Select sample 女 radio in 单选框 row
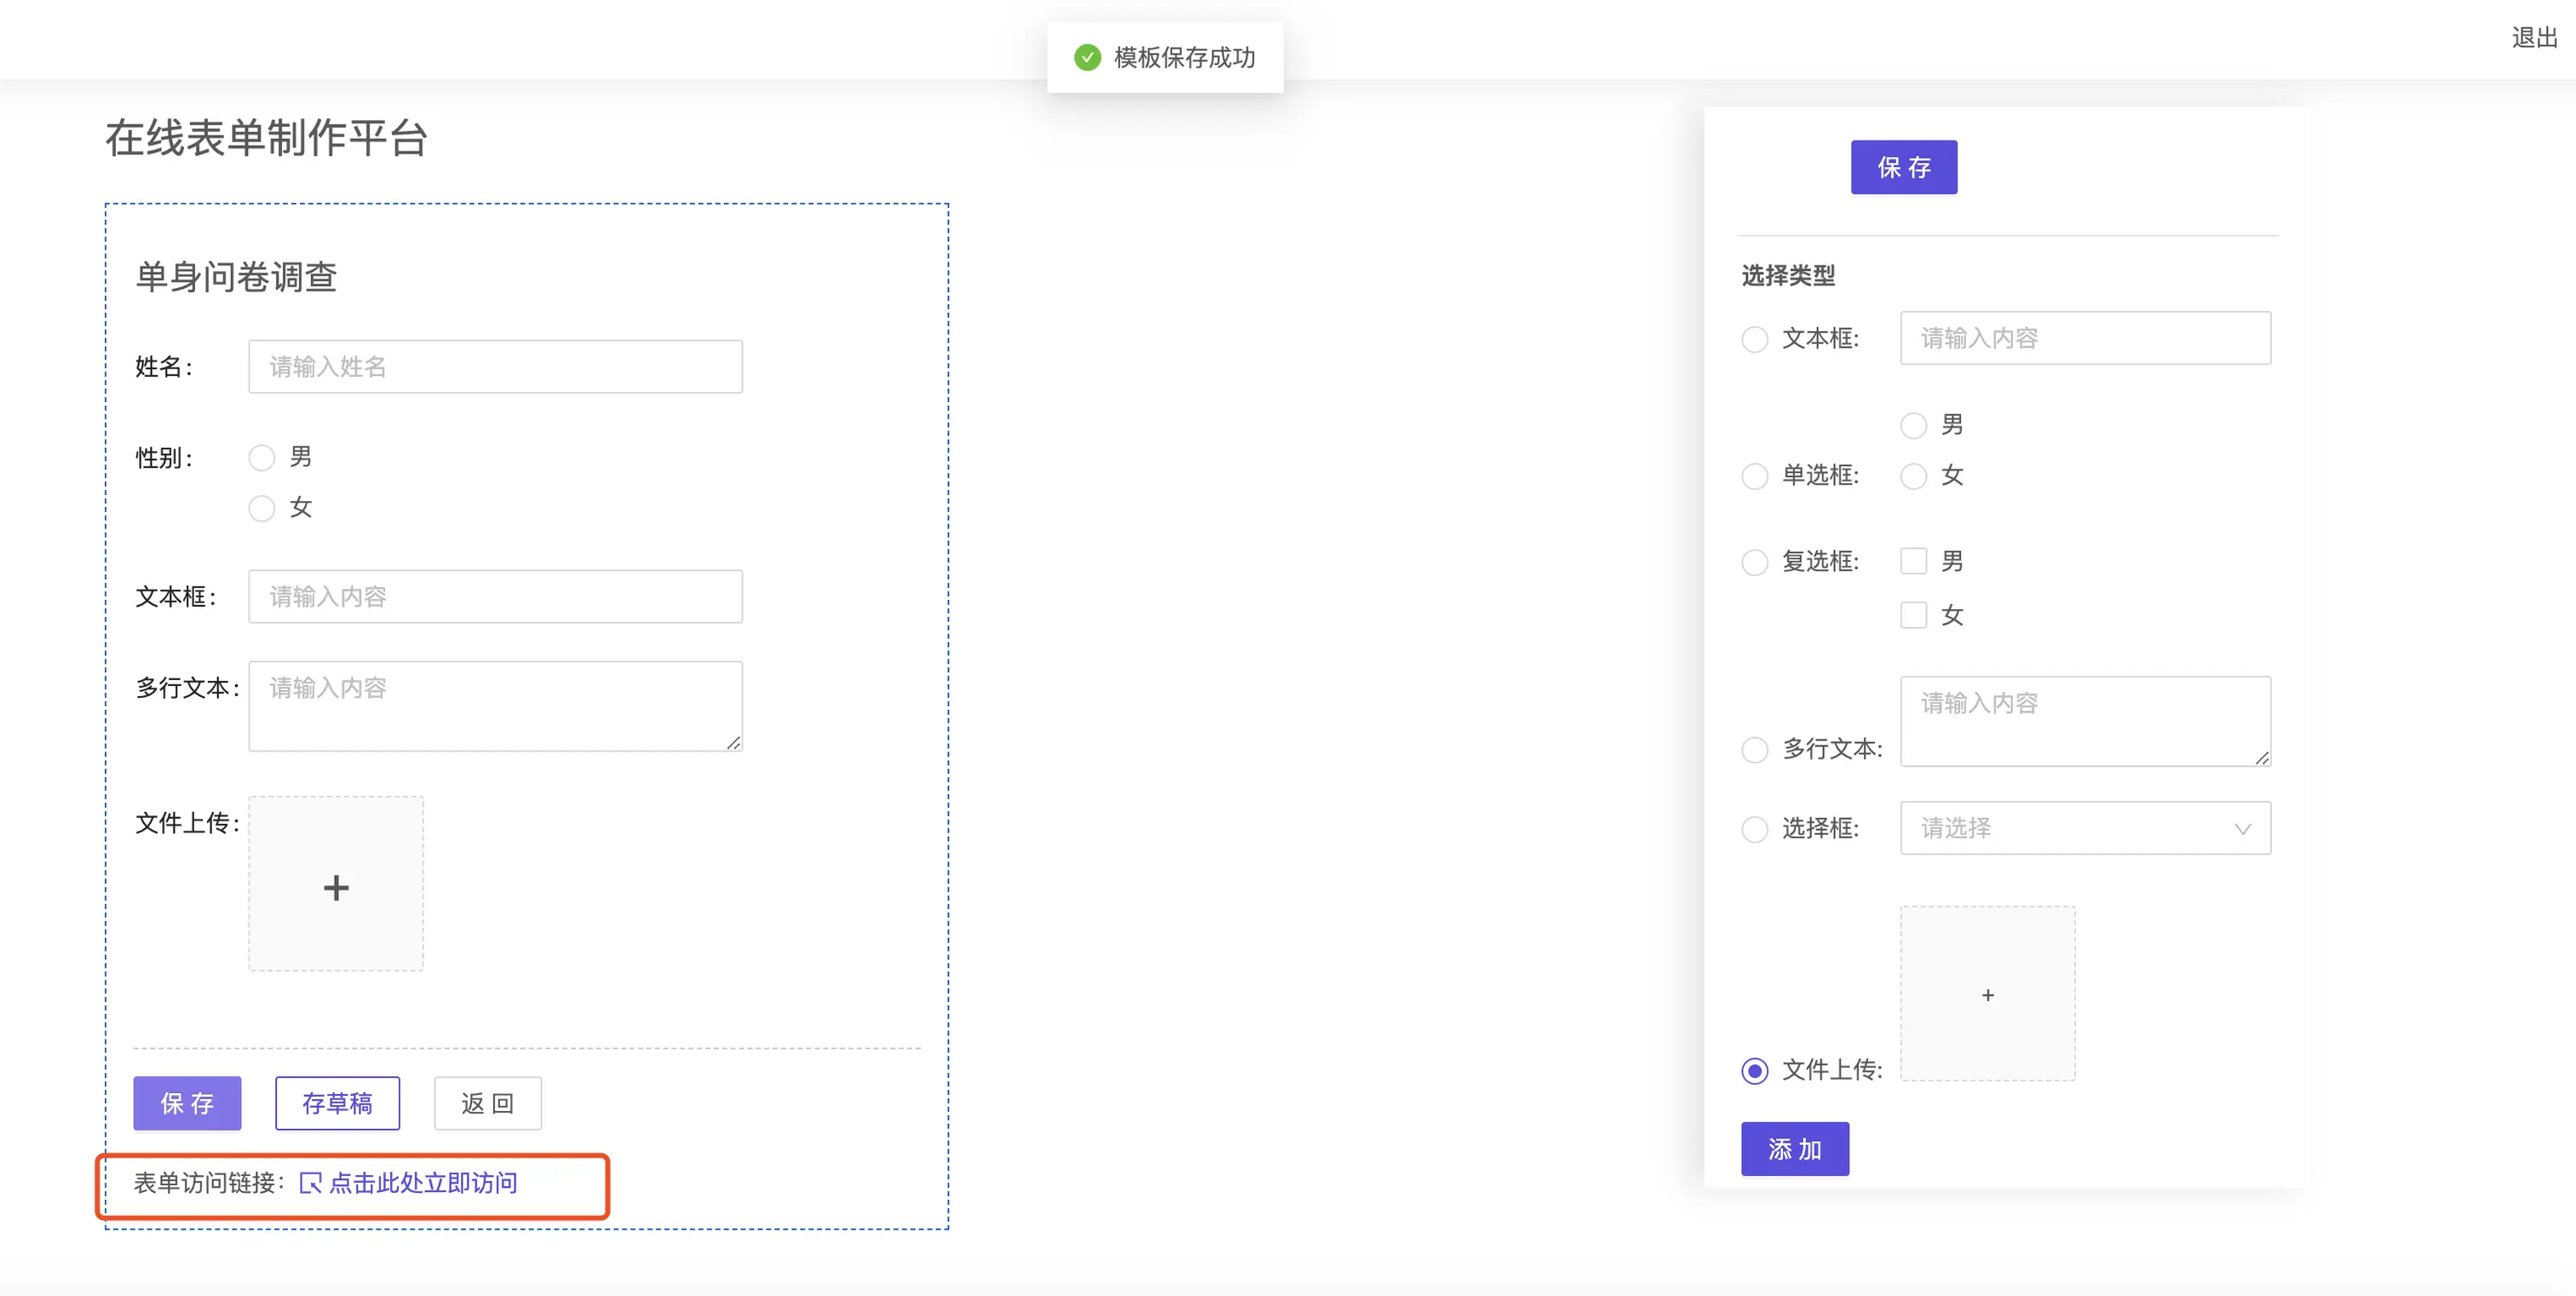2576x1296 pixels. [1913, 476]
